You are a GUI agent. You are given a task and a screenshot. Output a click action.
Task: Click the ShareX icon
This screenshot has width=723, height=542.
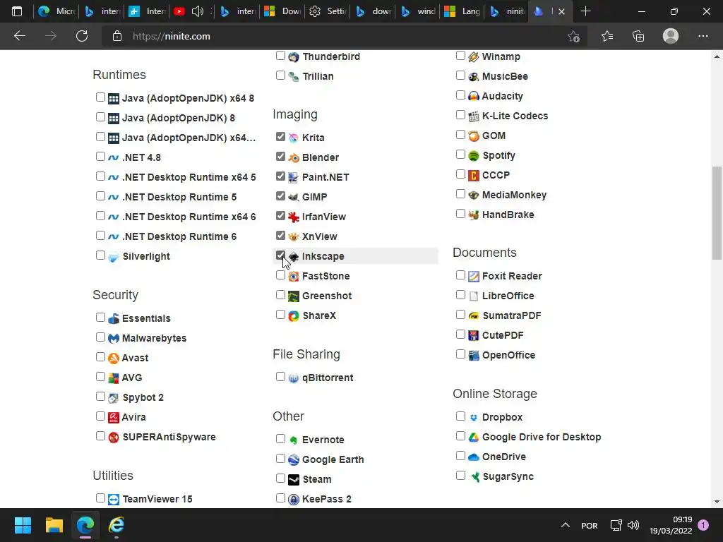click(293, 315)
